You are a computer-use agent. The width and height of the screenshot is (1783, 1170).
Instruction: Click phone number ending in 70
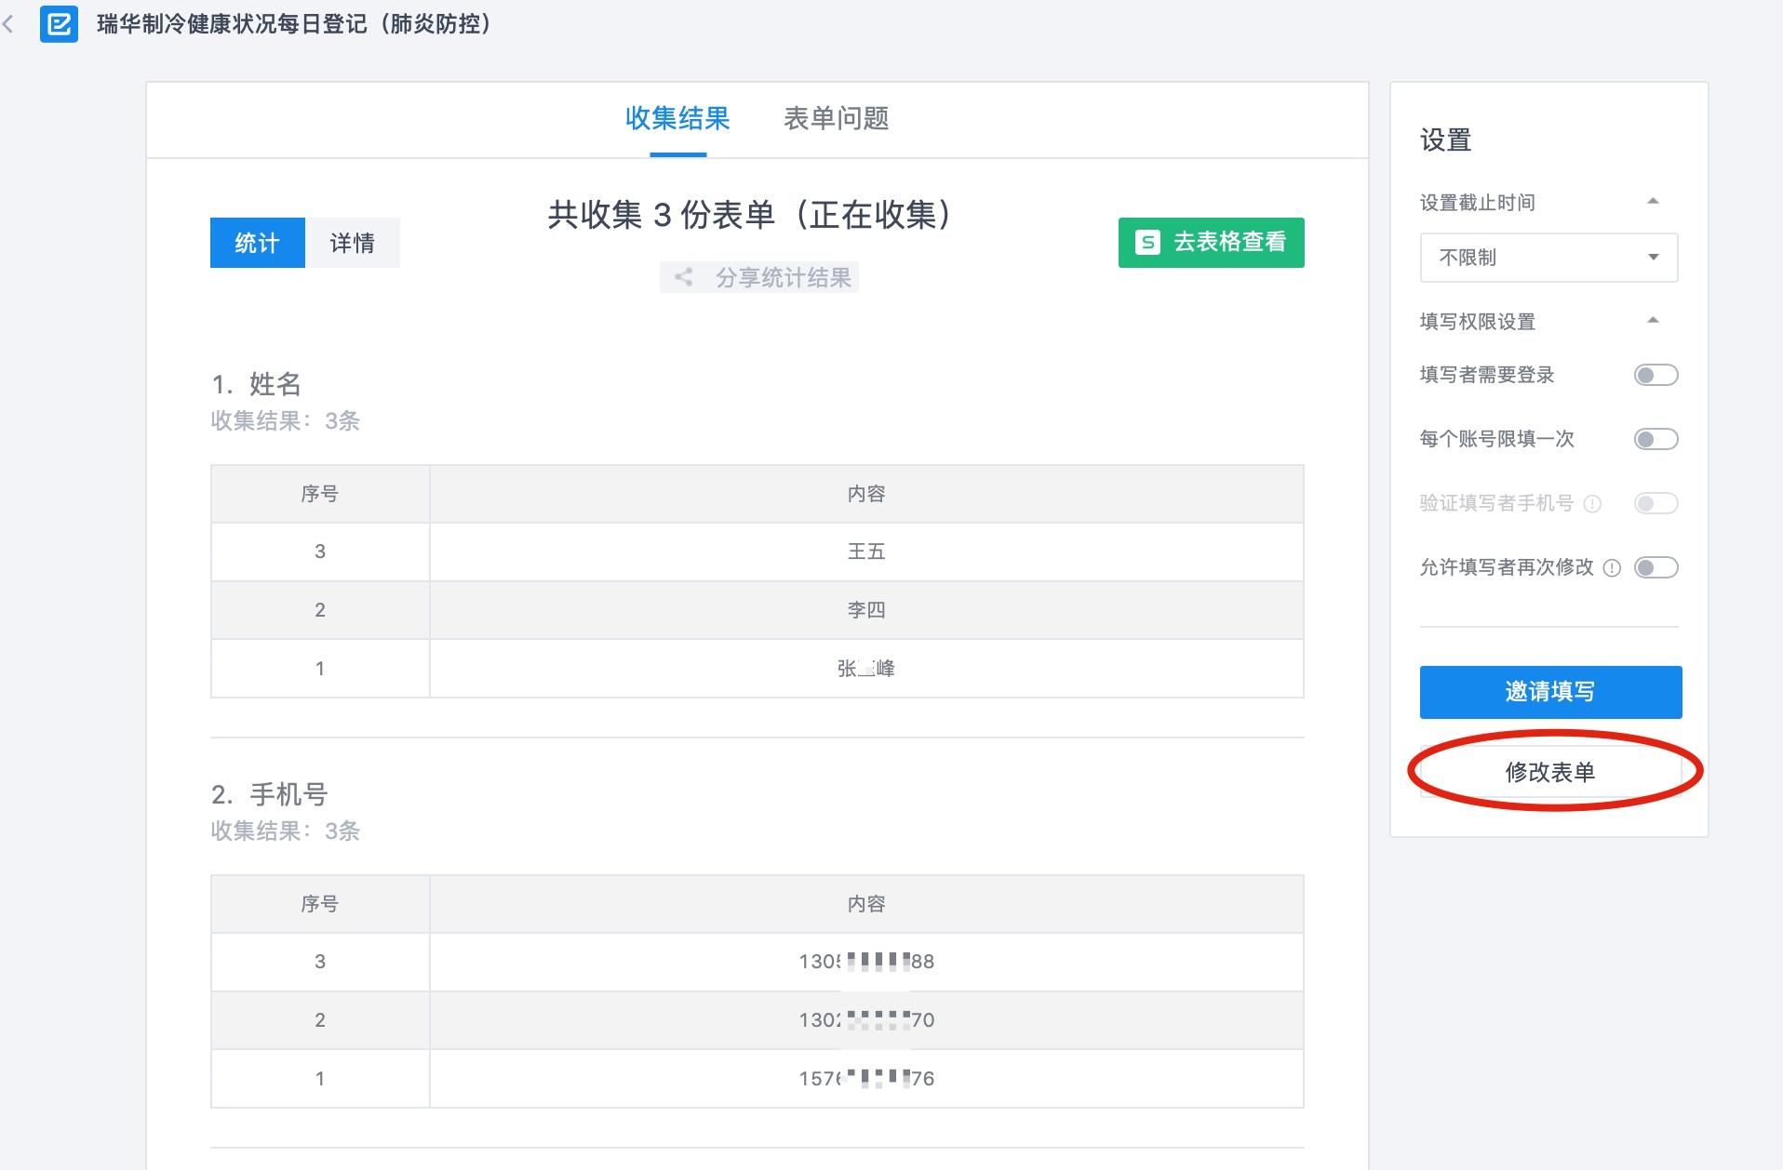coord(866,1020)
